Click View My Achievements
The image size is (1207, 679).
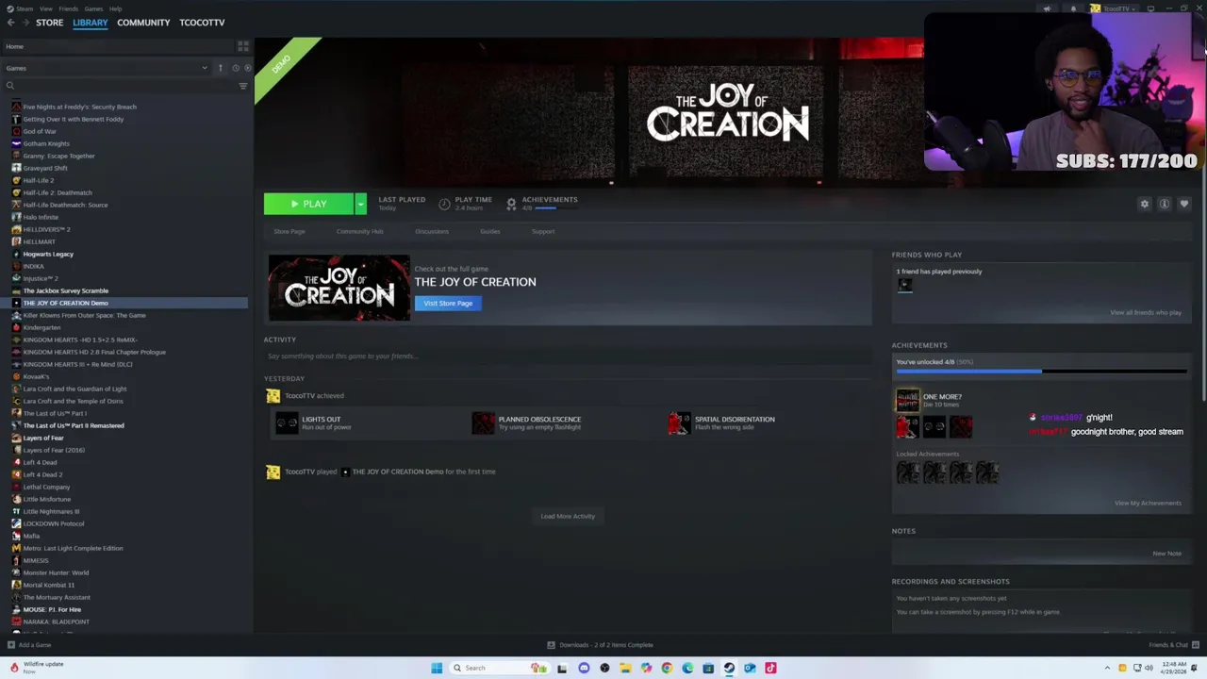click(x=1148, y=503)
